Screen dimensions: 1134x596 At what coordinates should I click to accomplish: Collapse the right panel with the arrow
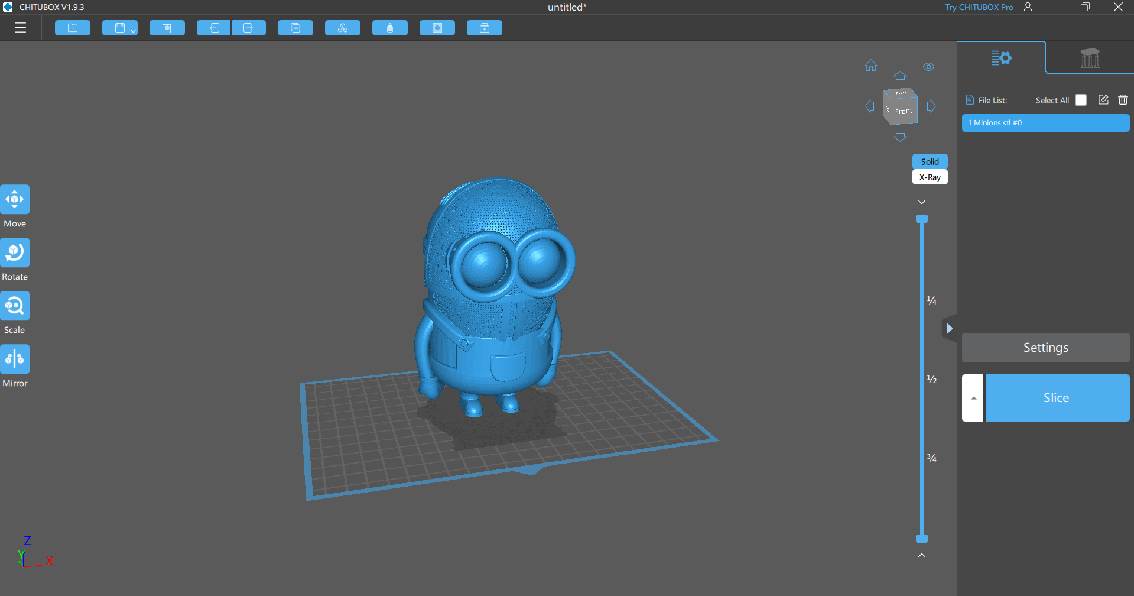click(949, 328)
